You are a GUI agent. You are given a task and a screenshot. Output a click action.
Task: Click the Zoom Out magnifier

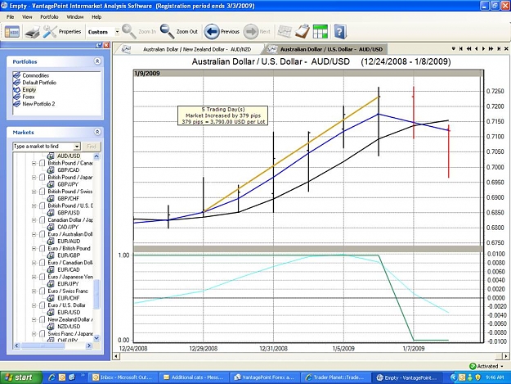point(167,32)
